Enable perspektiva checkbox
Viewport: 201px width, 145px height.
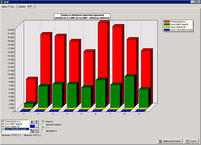(x=43, y=131)
